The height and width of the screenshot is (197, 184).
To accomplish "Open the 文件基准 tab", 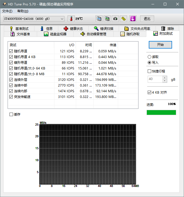I will [20, 34].
